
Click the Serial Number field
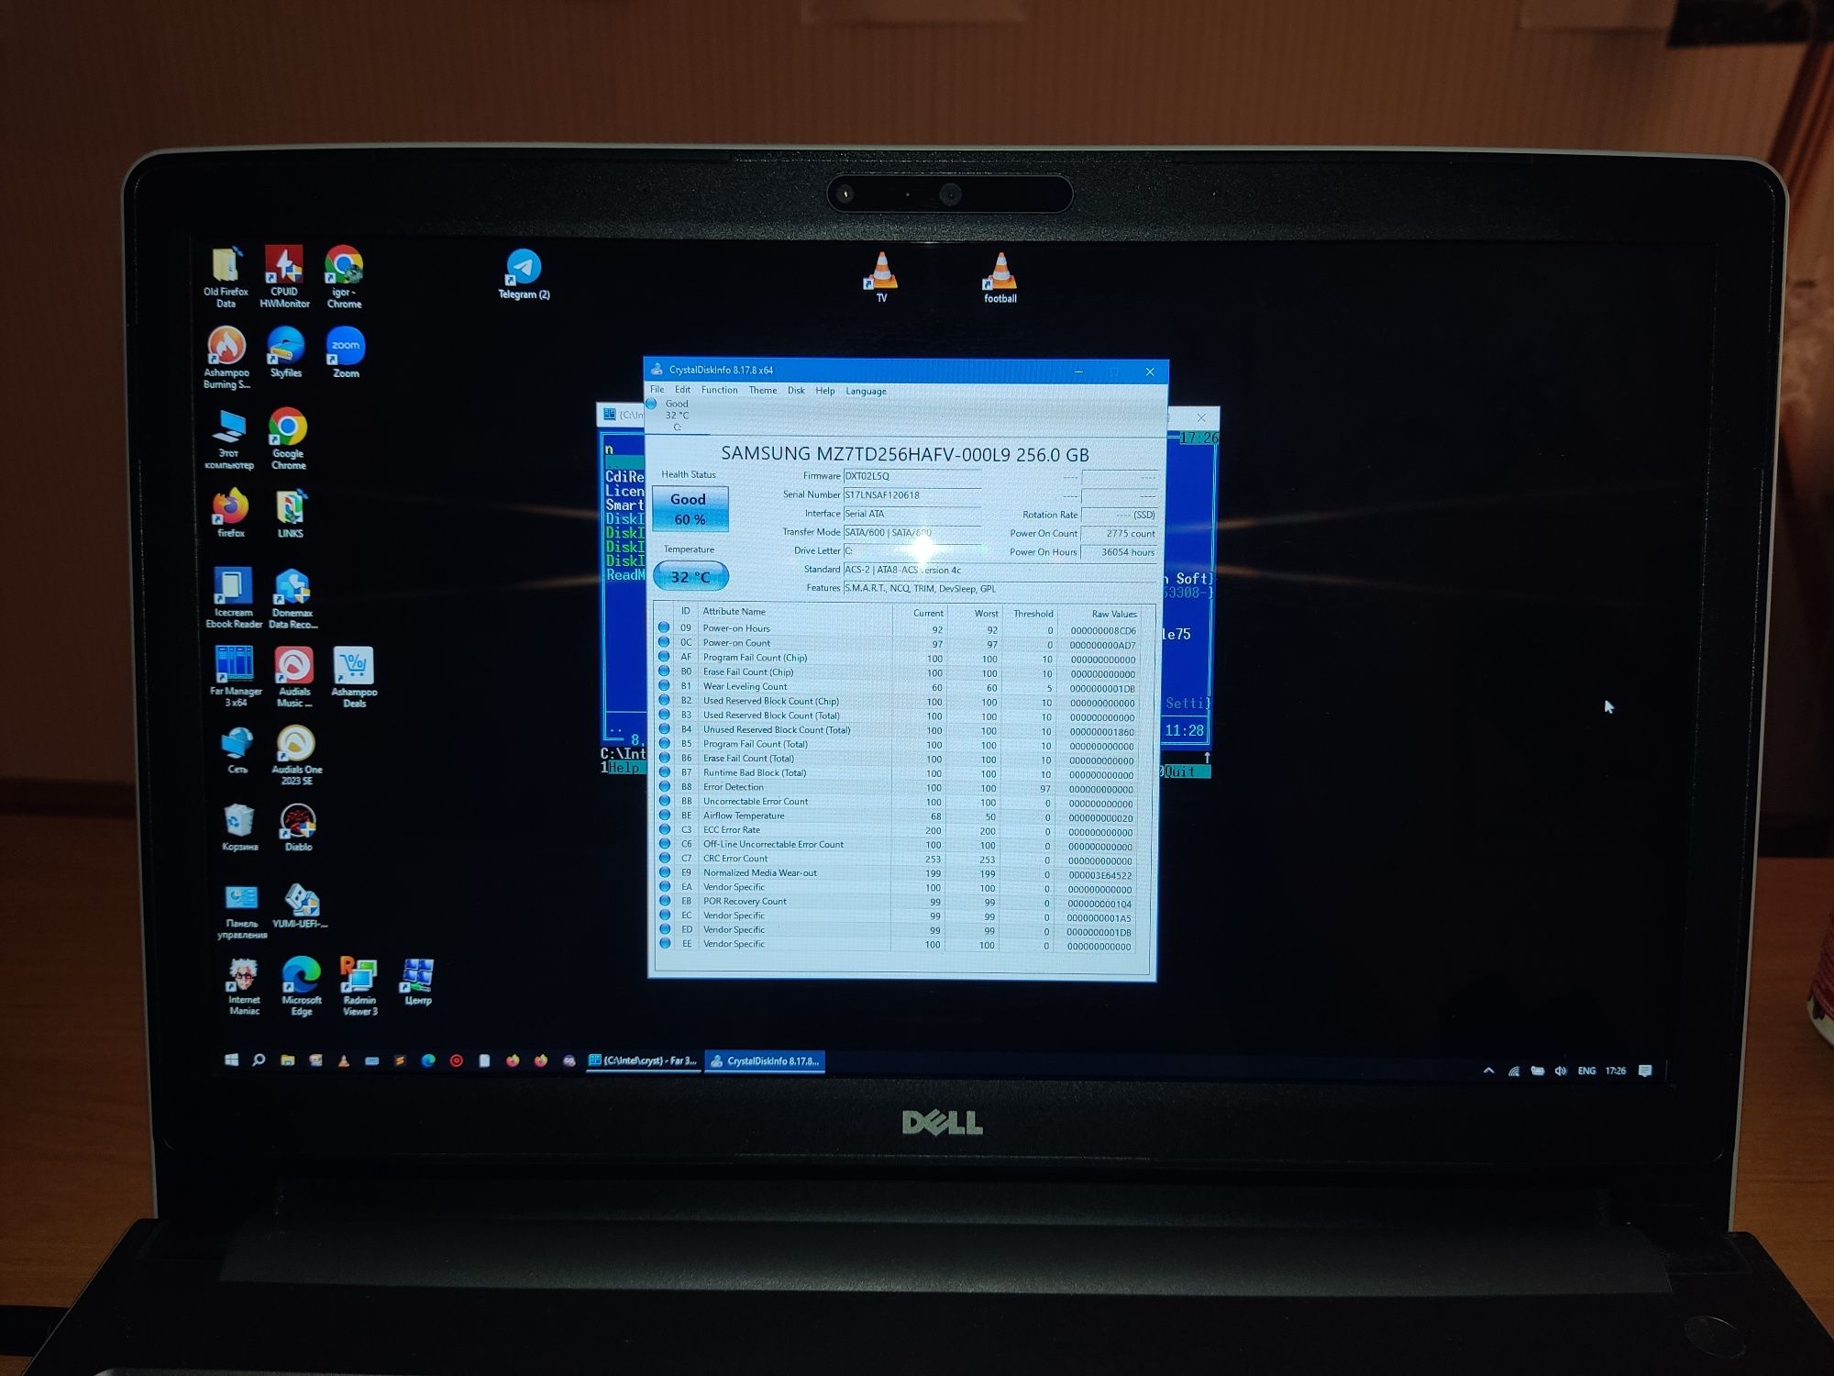click(911, 495)
